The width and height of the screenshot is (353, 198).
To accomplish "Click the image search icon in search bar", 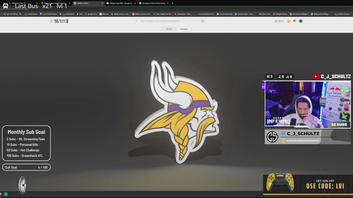I will click(x=203, y=21).
